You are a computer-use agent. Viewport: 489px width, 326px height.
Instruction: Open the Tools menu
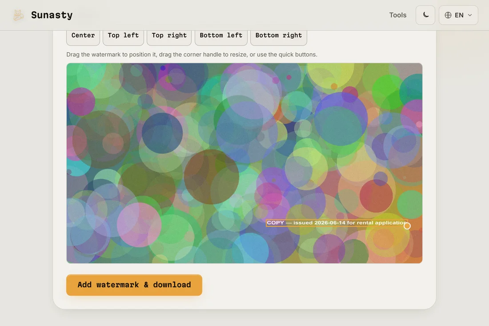pos(397,15)
